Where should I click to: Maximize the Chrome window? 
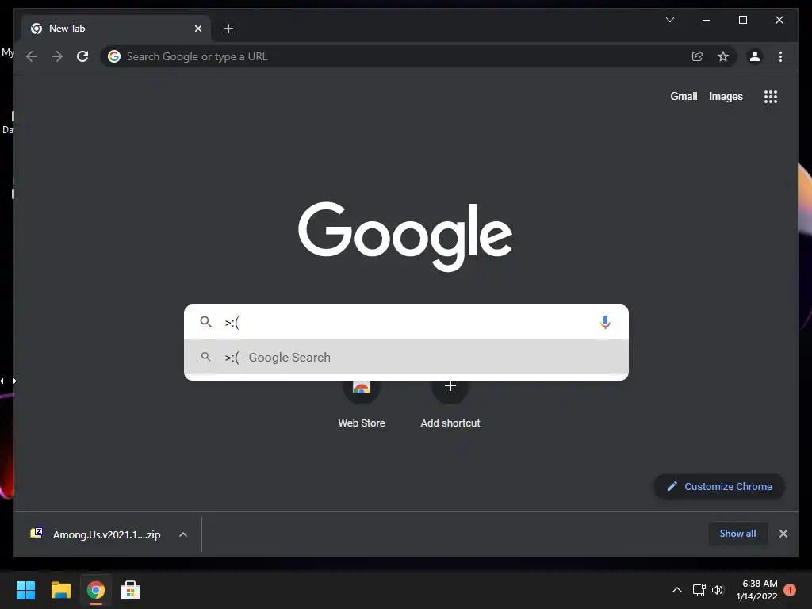742,20
